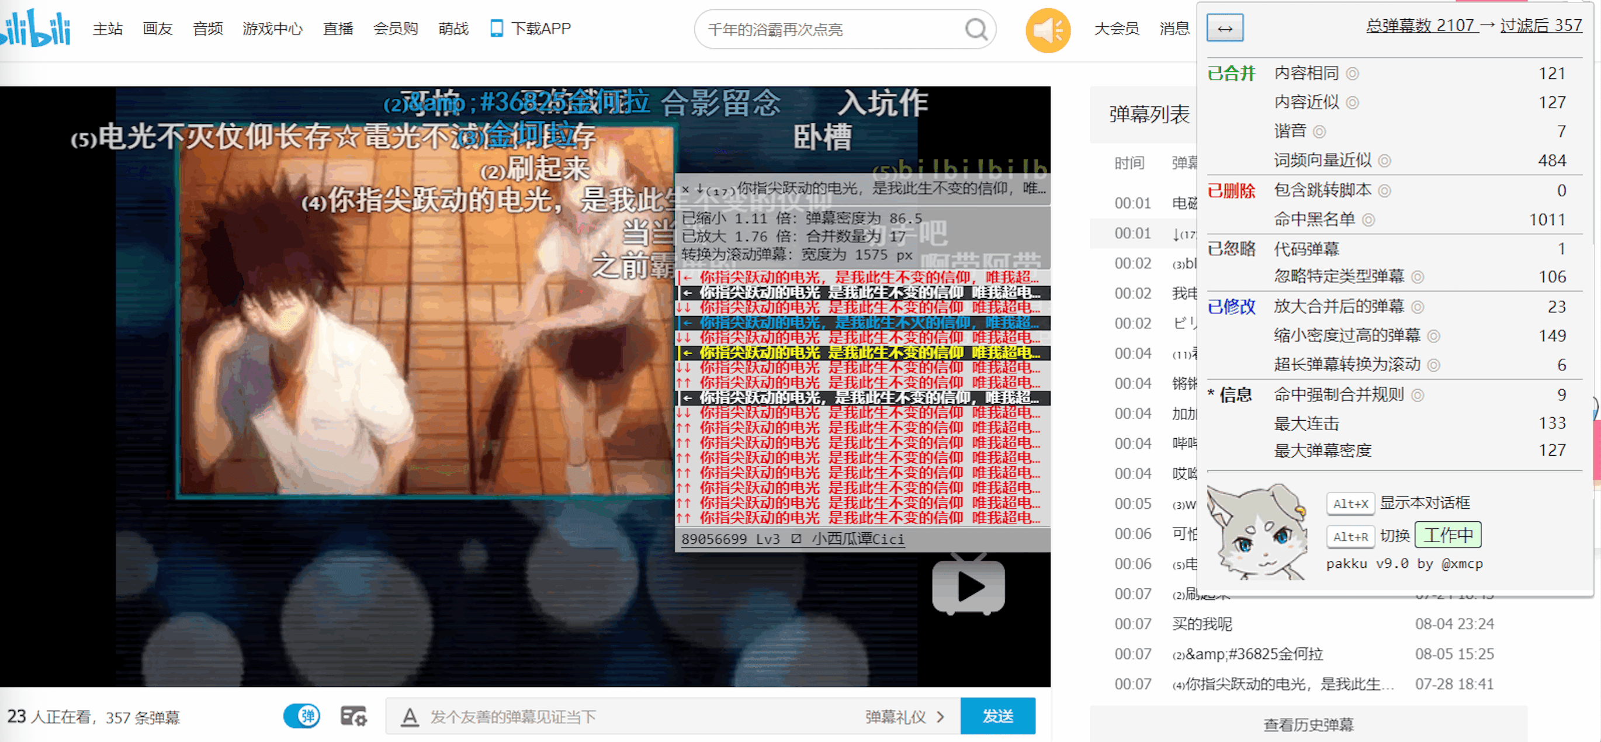Click the bilibili logo
Viewport: 1601px width, 742px height.
coord(36,28)
